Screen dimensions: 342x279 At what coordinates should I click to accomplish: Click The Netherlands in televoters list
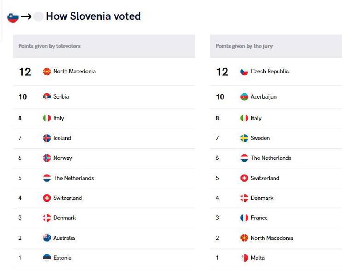pyautogui.click(x=73, y=178)
